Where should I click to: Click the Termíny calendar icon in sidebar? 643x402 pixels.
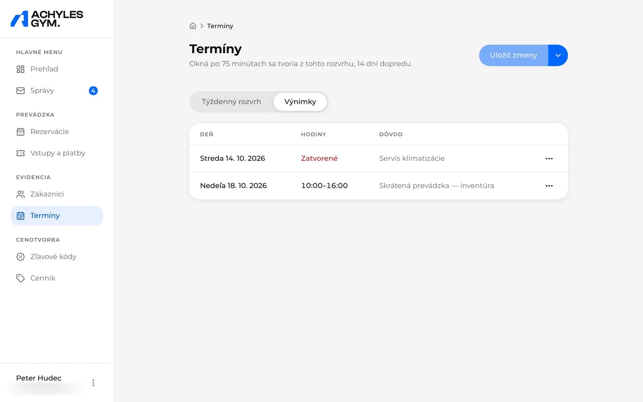click(x=21, y=216)
